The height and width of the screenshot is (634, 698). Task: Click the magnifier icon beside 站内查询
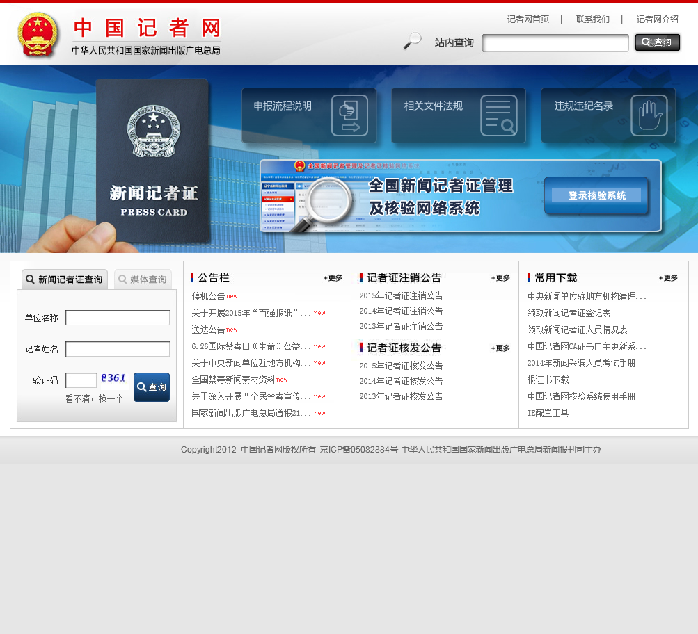(412, 41)
